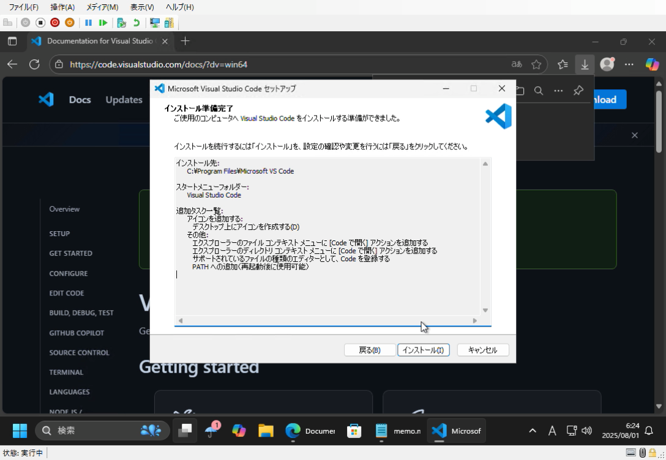Screen dimensions: 666x460
Task: Expand BUILD, DEBUG, TEST section in sidebar
Action: pos(81,313)
